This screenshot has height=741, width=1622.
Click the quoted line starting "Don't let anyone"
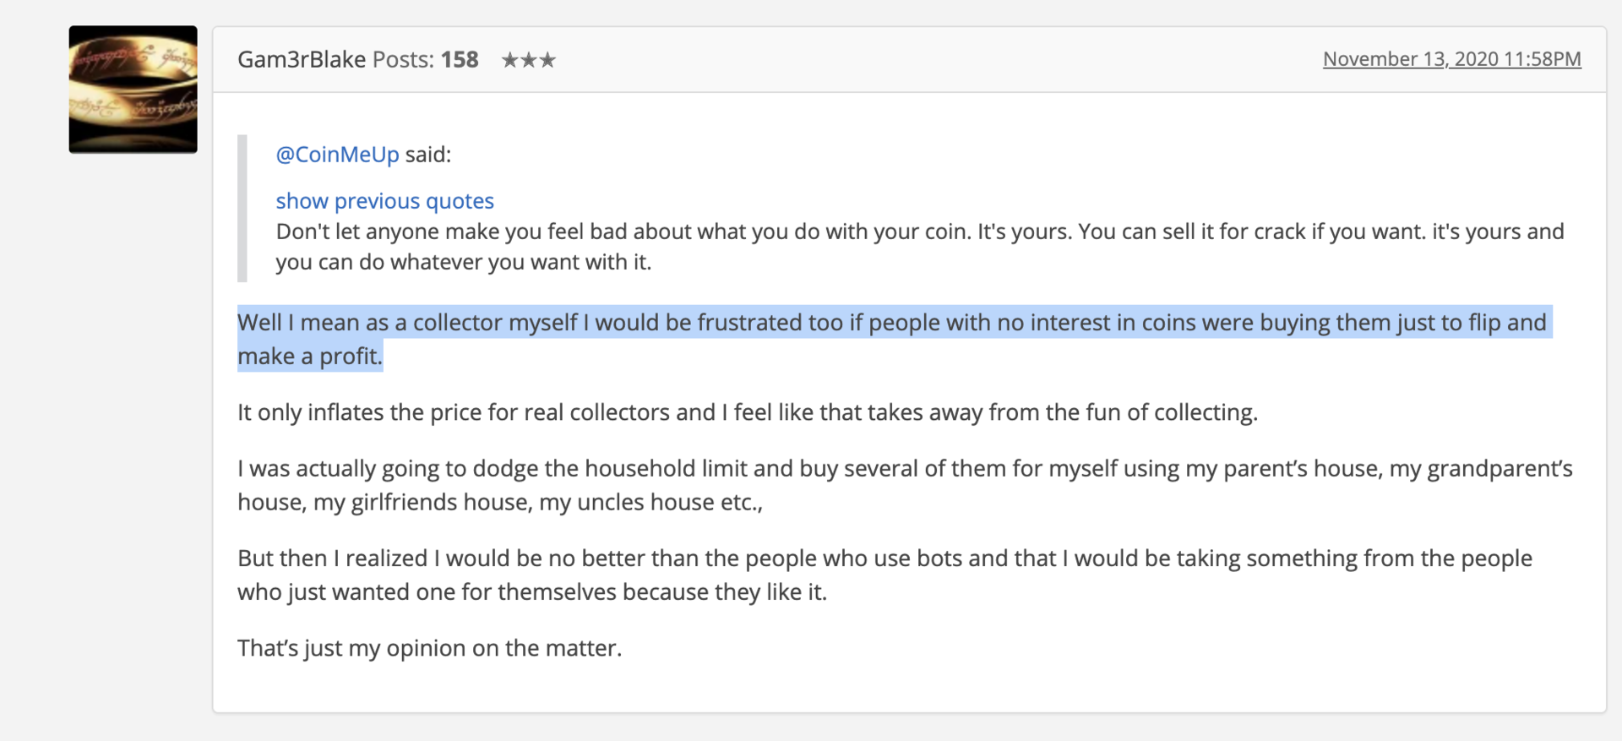[919, 232]
